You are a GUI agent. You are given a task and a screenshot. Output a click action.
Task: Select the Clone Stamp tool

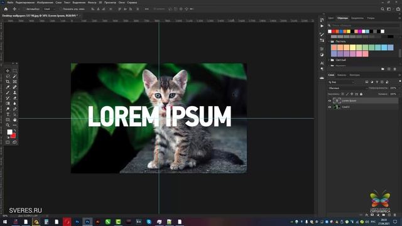pyautogui.click(x=14, y=92)
